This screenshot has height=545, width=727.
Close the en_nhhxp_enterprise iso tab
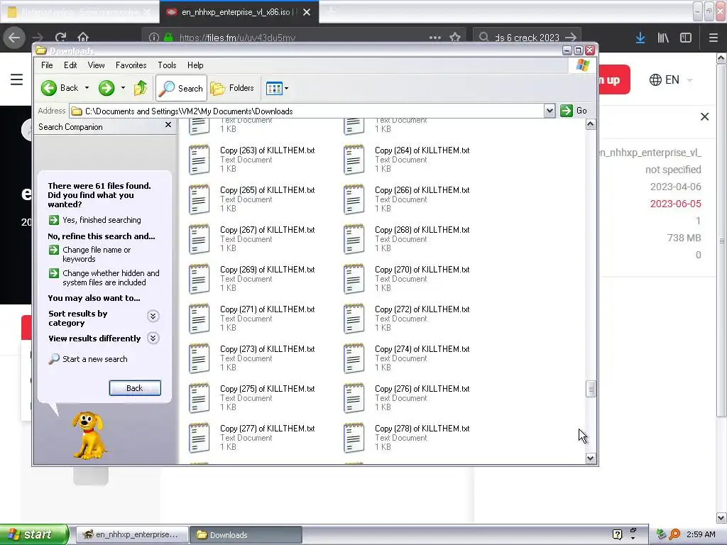[x=307, y=13]
